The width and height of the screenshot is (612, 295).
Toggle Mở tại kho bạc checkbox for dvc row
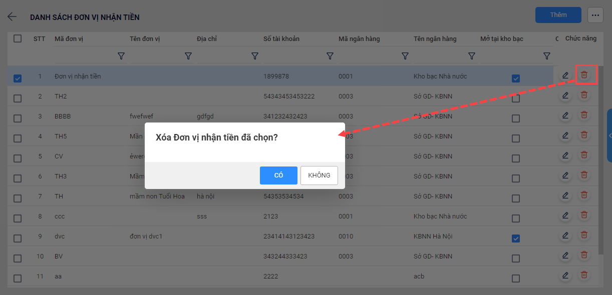click(x=516, y=238)
